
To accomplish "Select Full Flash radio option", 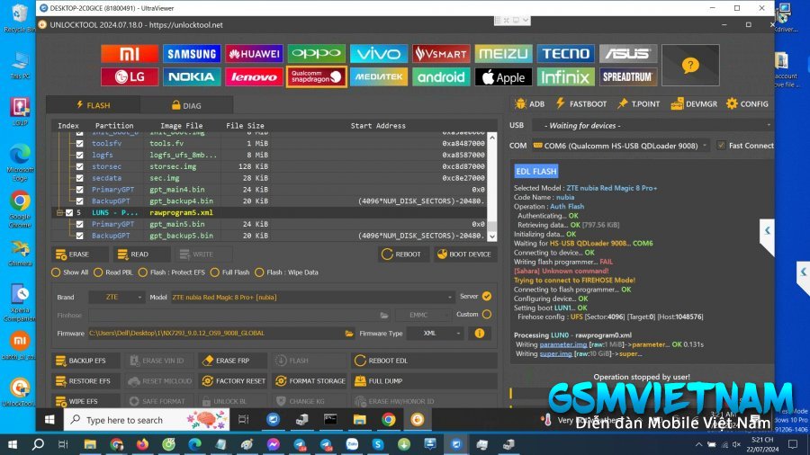I will [215, 272].
